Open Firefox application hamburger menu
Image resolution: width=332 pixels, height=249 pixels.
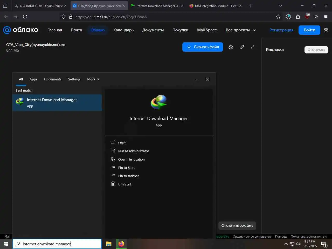326,17
